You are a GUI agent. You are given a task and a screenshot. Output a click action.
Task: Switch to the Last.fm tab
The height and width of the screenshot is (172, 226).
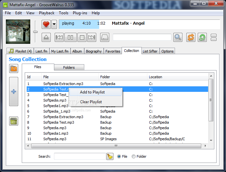point(41,51)
